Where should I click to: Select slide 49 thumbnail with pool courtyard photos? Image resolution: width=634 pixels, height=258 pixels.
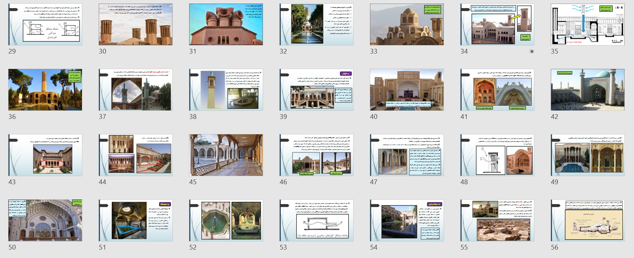[588, 155]
